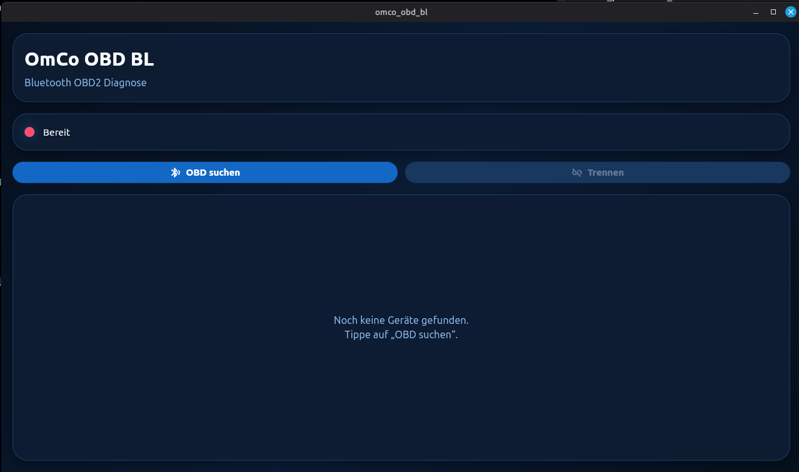This screenshot has width=799, height=472.
Task: Maximize the omco_obd_bl window
Action: [773, 12]
